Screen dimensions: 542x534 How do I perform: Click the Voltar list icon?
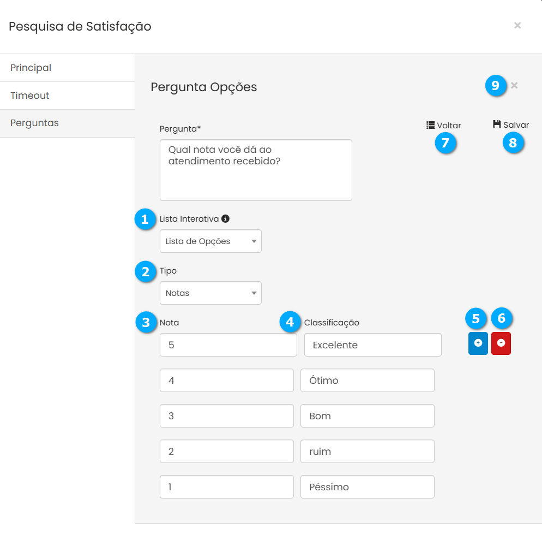tap(431, 125)
